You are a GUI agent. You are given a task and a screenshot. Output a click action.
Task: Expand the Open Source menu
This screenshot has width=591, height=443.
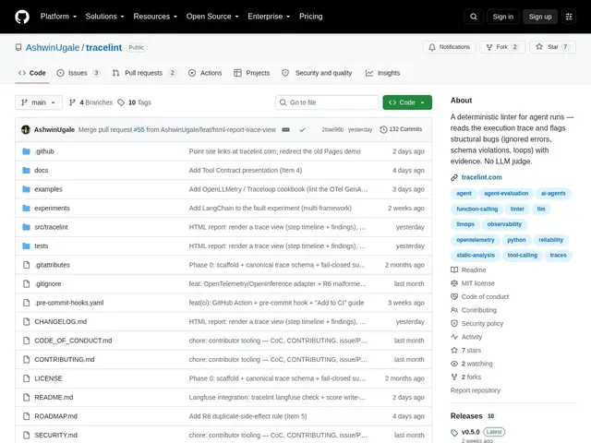coord(212,17)
